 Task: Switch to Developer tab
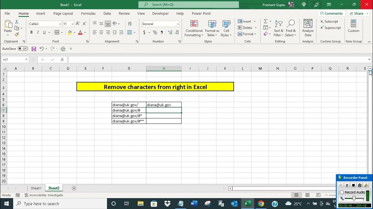161,13
